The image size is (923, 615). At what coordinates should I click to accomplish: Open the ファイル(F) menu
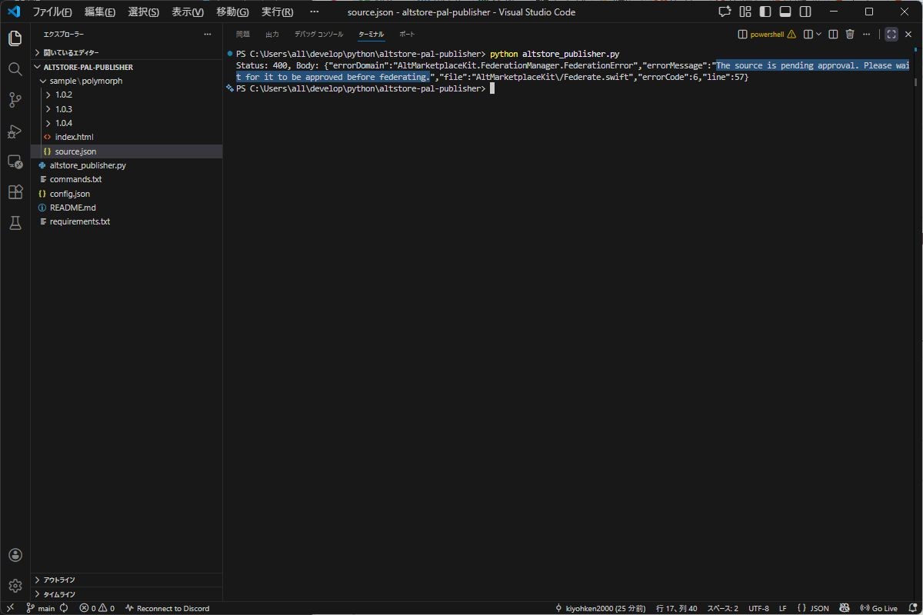[52, 12]
